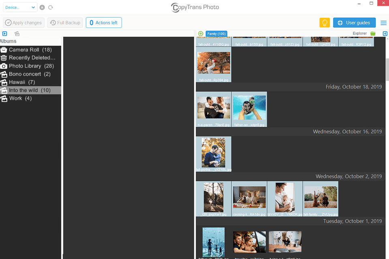Viewport: 389px width, 259px height.
Task: Select the Bono concert album
Action: (30, 74)
